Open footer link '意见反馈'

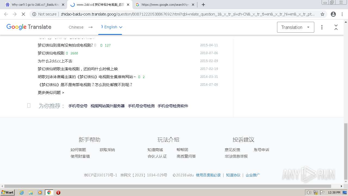[232, 150]
